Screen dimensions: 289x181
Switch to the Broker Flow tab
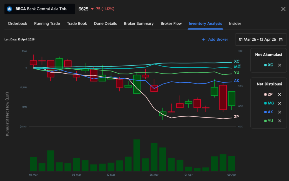[x=171, y=24]
